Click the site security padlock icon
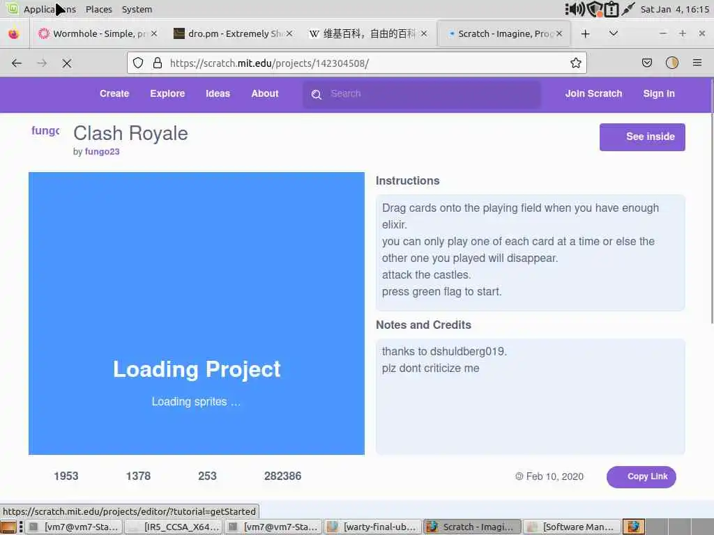 pos(158,63)
